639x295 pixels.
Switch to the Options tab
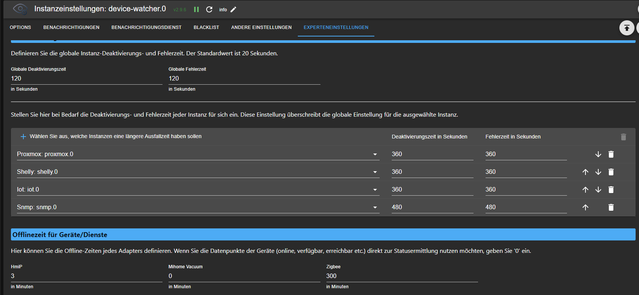point(20,27)
